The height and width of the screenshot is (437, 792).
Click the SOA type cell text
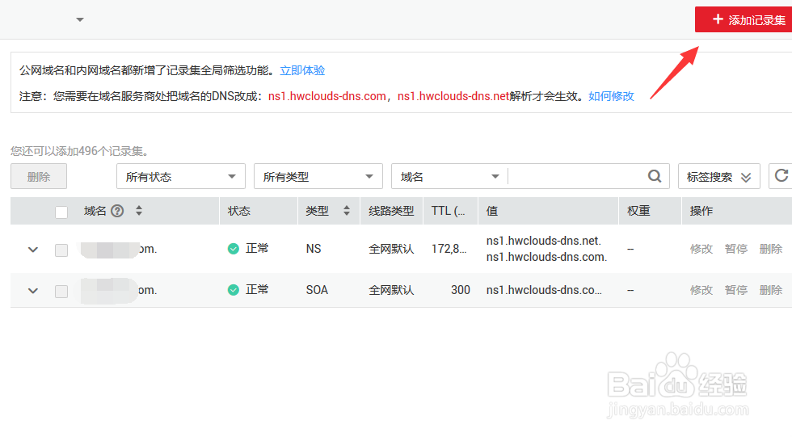(x=317, y=290)
